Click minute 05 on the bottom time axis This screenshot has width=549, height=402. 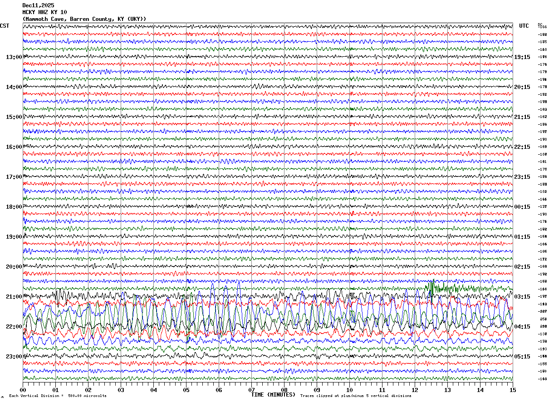click(186, 390)
